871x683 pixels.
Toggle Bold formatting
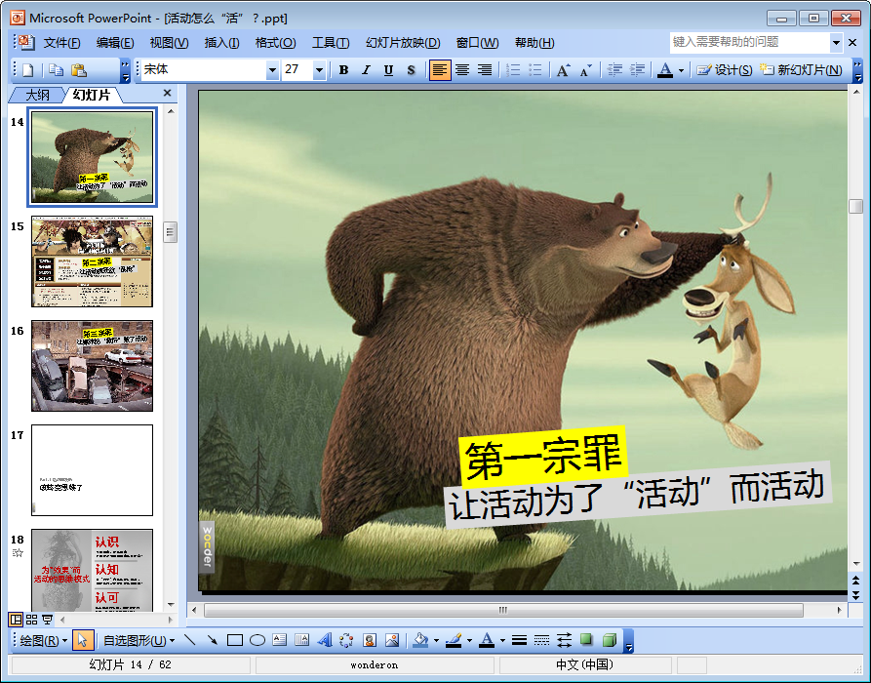[344, 70]
